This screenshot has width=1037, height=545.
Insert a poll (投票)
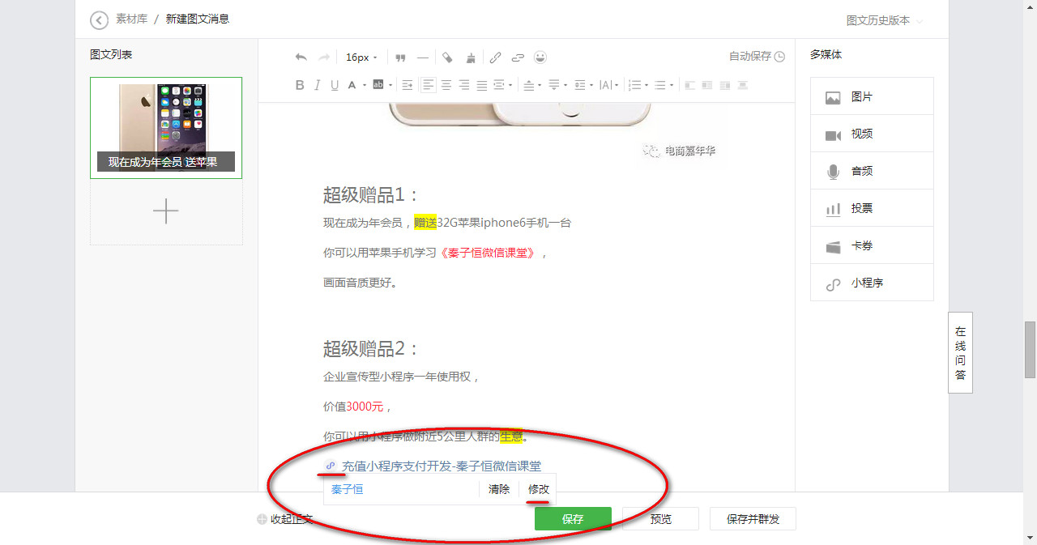coord(872,208)
